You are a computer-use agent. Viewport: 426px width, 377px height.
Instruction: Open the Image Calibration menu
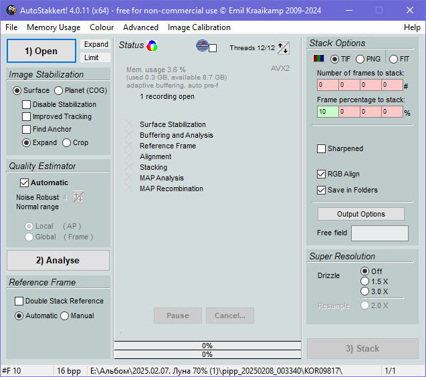[199, 27]
